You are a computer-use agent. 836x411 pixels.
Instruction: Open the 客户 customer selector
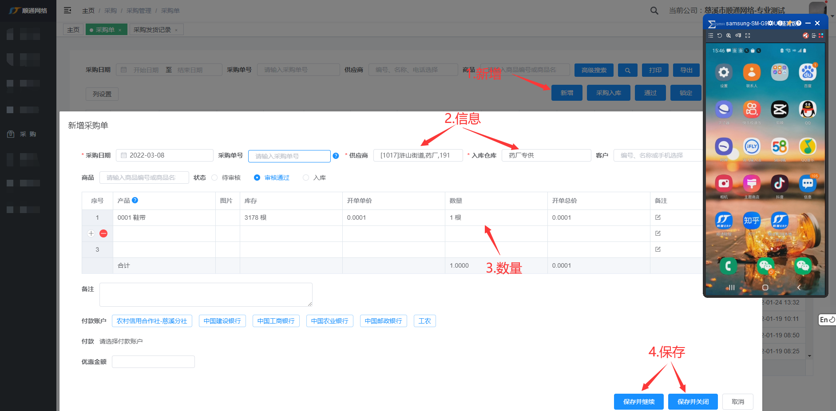coord(657,155)
